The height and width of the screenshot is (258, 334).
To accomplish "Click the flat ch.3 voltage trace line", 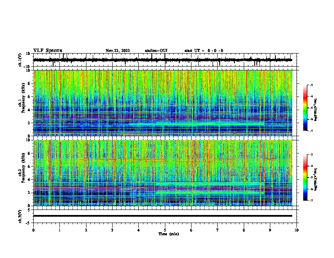I will pos(162,216).
